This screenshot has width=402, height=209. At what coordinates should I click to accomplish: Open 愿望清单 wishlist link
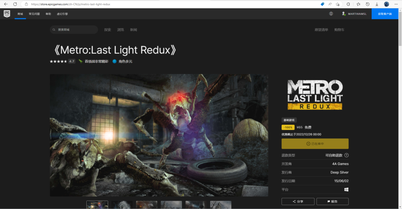[321, 30]
